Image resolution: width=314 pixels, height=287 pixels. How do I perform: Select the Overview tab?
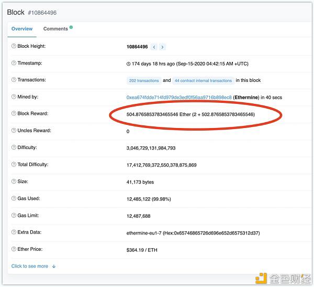(x=22, y=29)
